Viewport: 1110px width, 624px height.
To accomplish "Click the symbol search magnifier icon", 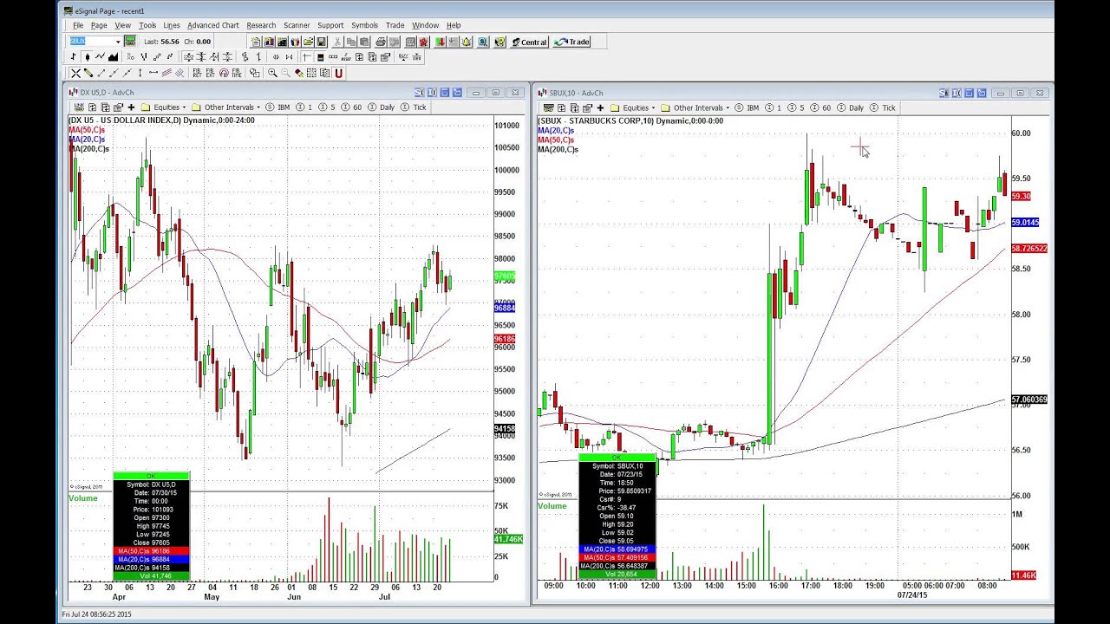I will pos(483,42).
